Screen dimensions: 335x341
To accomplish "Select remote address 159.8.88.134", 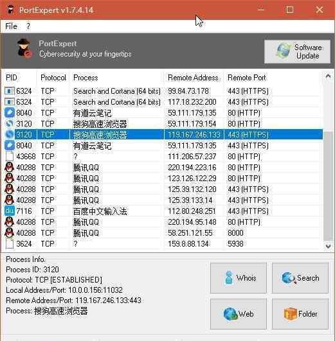I will tap(188, 243).
